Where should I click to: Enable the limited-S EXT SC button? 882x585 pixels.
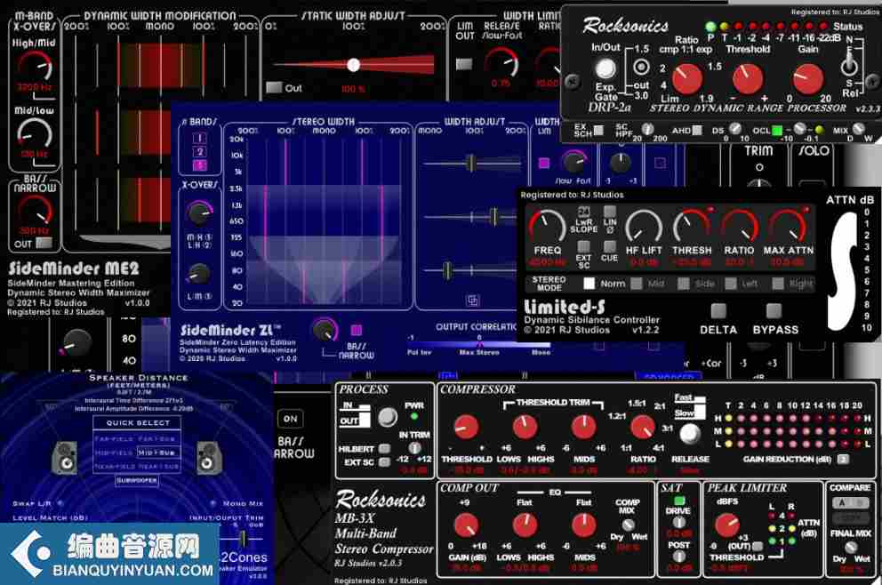(583, 246)
